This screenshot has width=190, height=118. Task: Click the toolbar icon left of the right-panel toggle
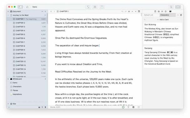[x=171, y=7]
